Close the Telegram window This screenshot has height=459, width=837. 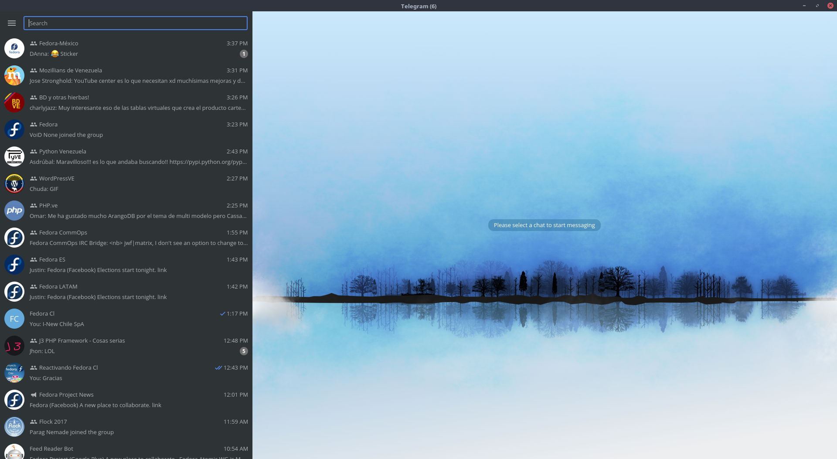point(830,6)
